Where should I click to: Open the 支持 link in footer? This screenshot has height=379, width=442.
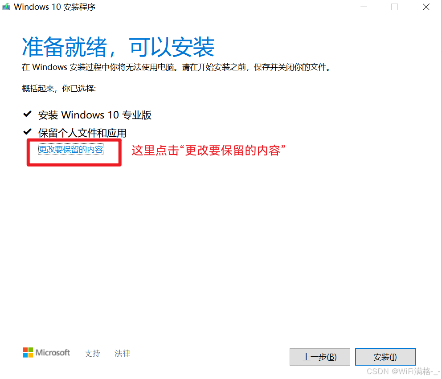92,353
